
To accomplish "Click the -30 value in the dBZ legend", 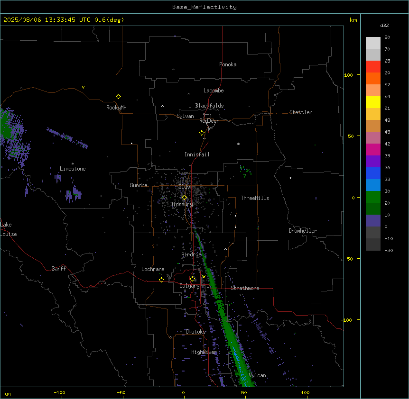I will 389,250.
